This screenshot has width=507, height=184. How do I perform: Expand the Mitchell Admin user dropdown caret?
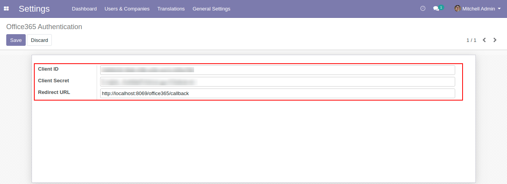click(499, 9)
